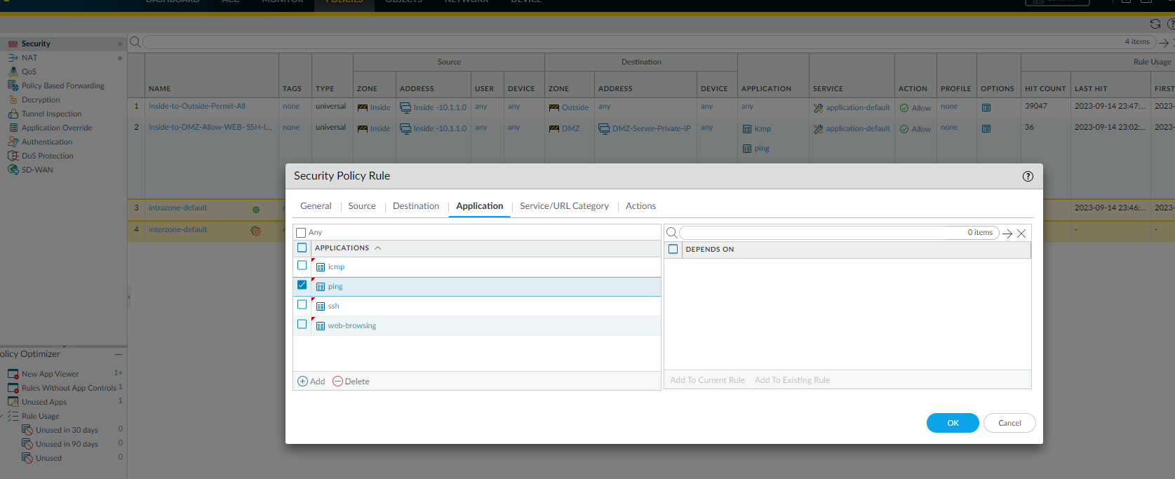Click the refresh icon at top right
The width and height of the screenshot is (1175, 479).
(x=1155, y=24)
